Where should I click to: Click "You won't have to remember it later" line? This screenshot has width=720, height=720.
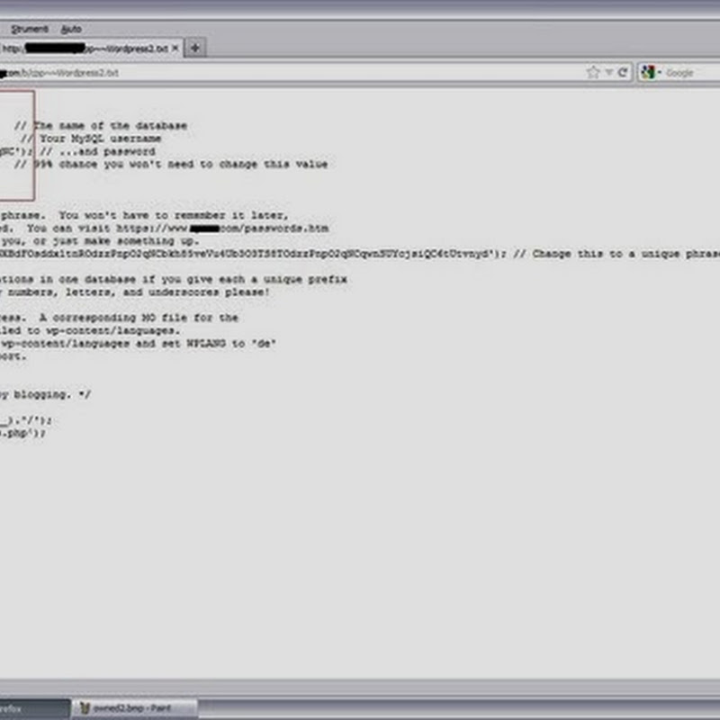point(144,215)
